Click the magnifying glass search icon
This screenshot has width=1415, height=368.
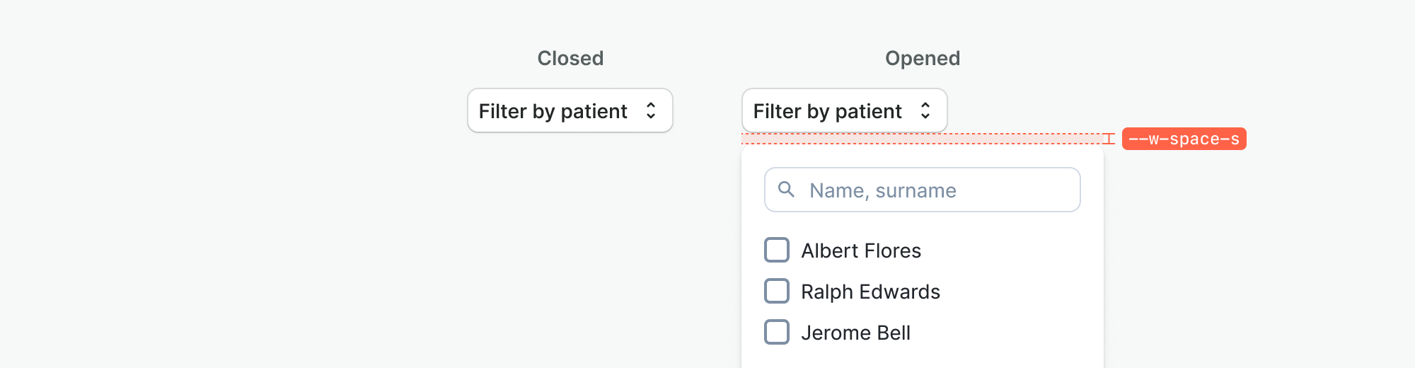(x=786, y=190)
